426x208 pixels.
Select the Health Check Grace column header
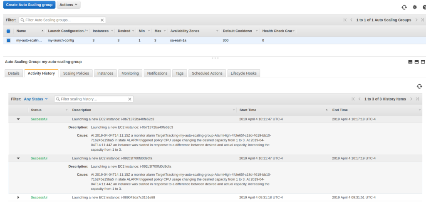pos(277,31)
